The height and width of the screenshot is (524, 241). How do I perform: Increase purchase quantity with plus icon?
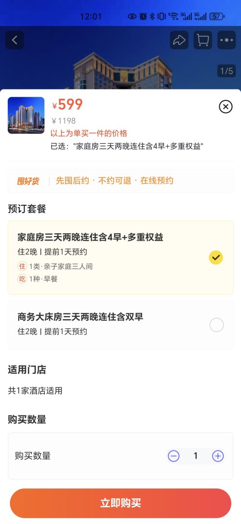pyautogui.click(x=218, y=456)
